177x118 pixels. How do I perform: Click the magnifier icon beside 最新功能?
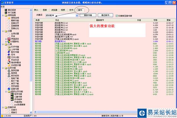pos(9,21)
